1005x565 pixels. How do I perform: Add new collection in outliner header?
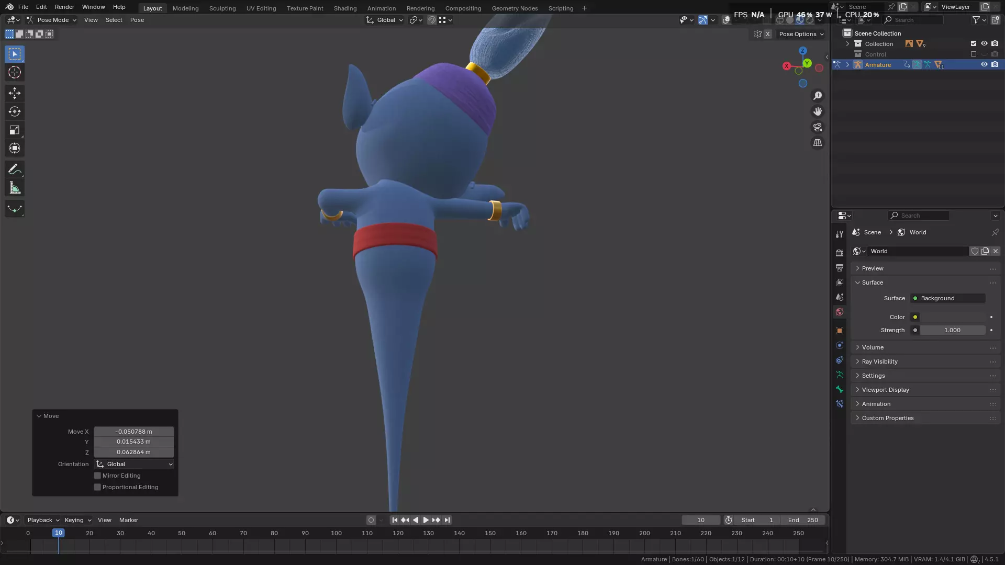(995, 20)
